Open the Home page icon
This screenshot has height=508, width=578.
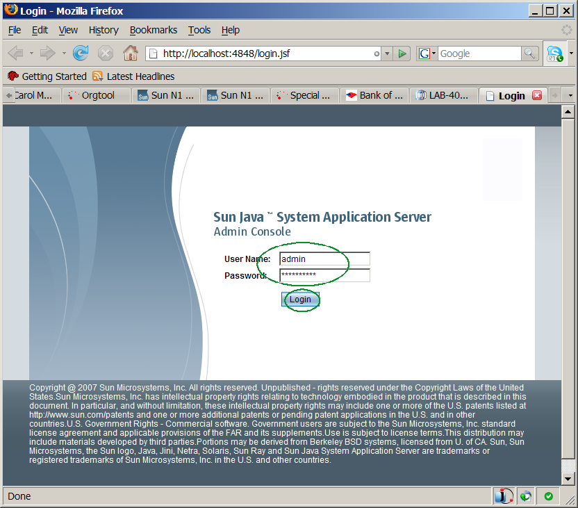click(x=130, y=53)
